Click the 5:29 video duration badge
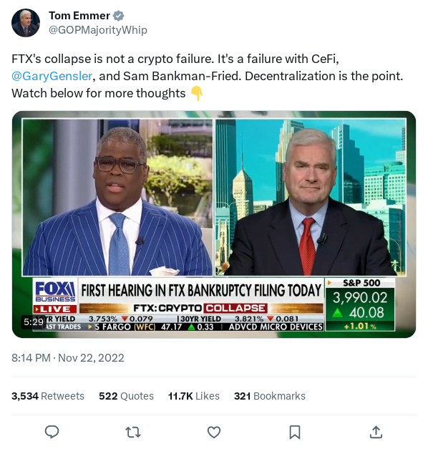 (34, 322)
